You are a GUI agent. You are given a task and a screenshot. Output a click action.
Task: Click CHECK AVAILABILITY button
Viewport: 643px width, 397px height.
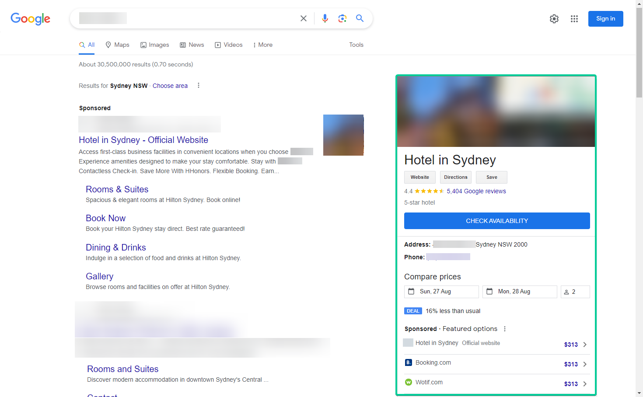pyautogui.click(x=497, y=221)
